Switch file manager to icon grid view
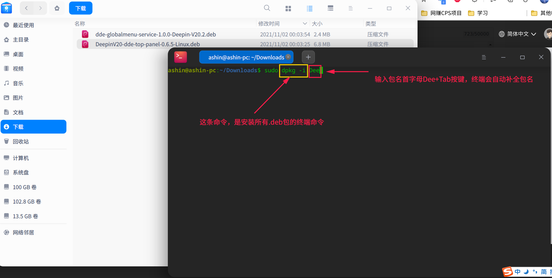This screenshot has height=278, width=552. click(x=288, y=9)
